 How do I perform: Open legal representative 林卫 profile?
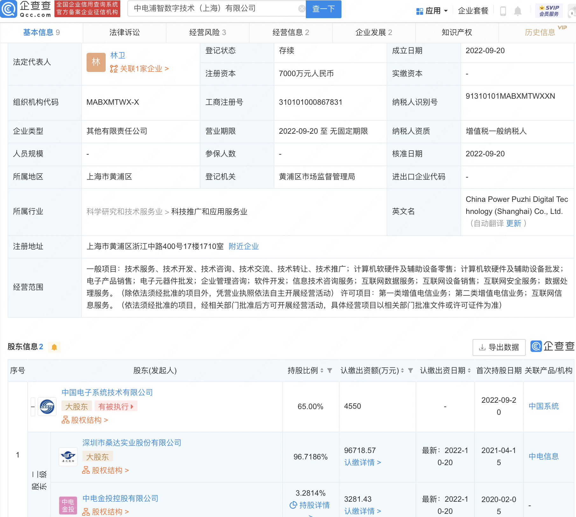[118, 55]
